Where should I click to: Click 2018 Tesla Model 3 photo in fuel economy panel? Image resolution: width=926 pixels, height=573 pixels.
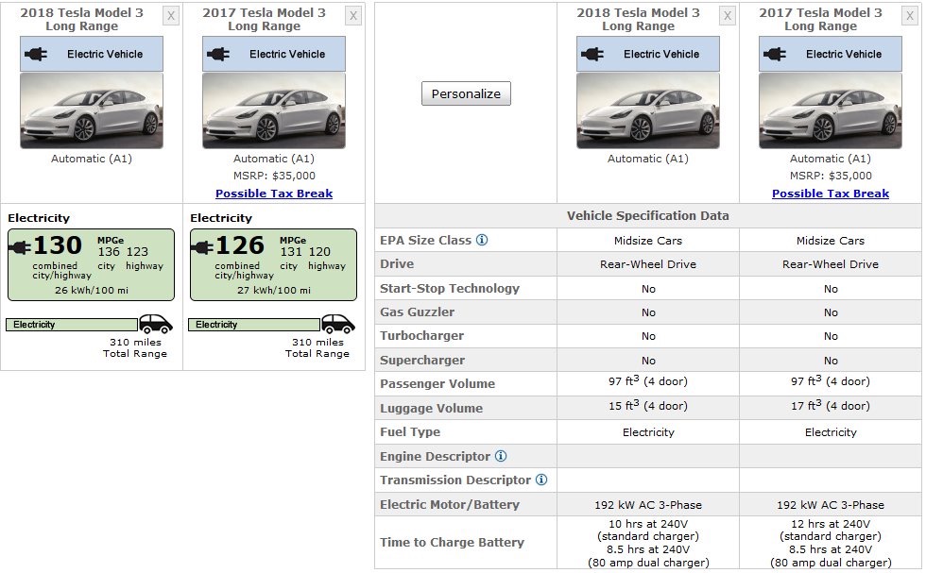tap(92, 110)
